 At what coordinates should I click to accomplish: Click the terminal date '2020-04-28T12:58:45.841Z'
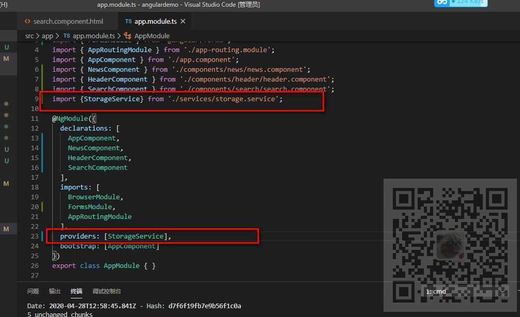pyautogui.click(x=93, y=306)
